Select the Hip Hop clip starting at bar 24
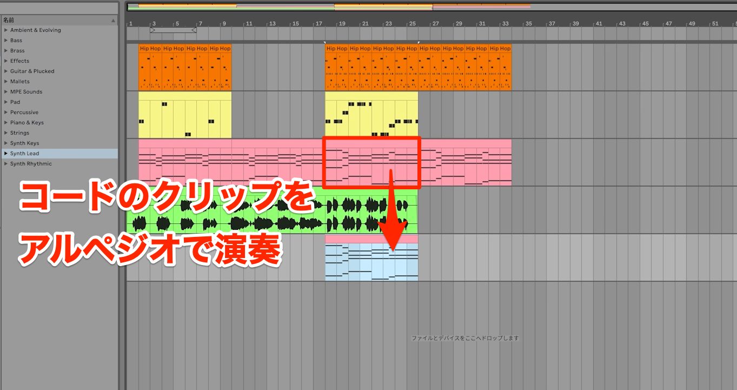The image size is (737, 390). [407, 67]
